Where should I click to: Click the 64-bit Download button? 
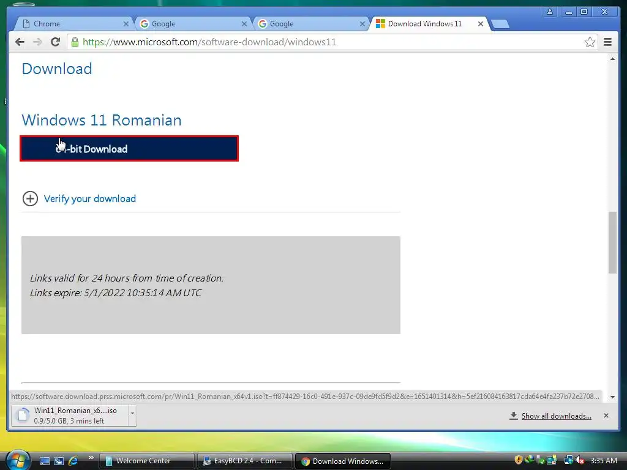click(129, 149)
